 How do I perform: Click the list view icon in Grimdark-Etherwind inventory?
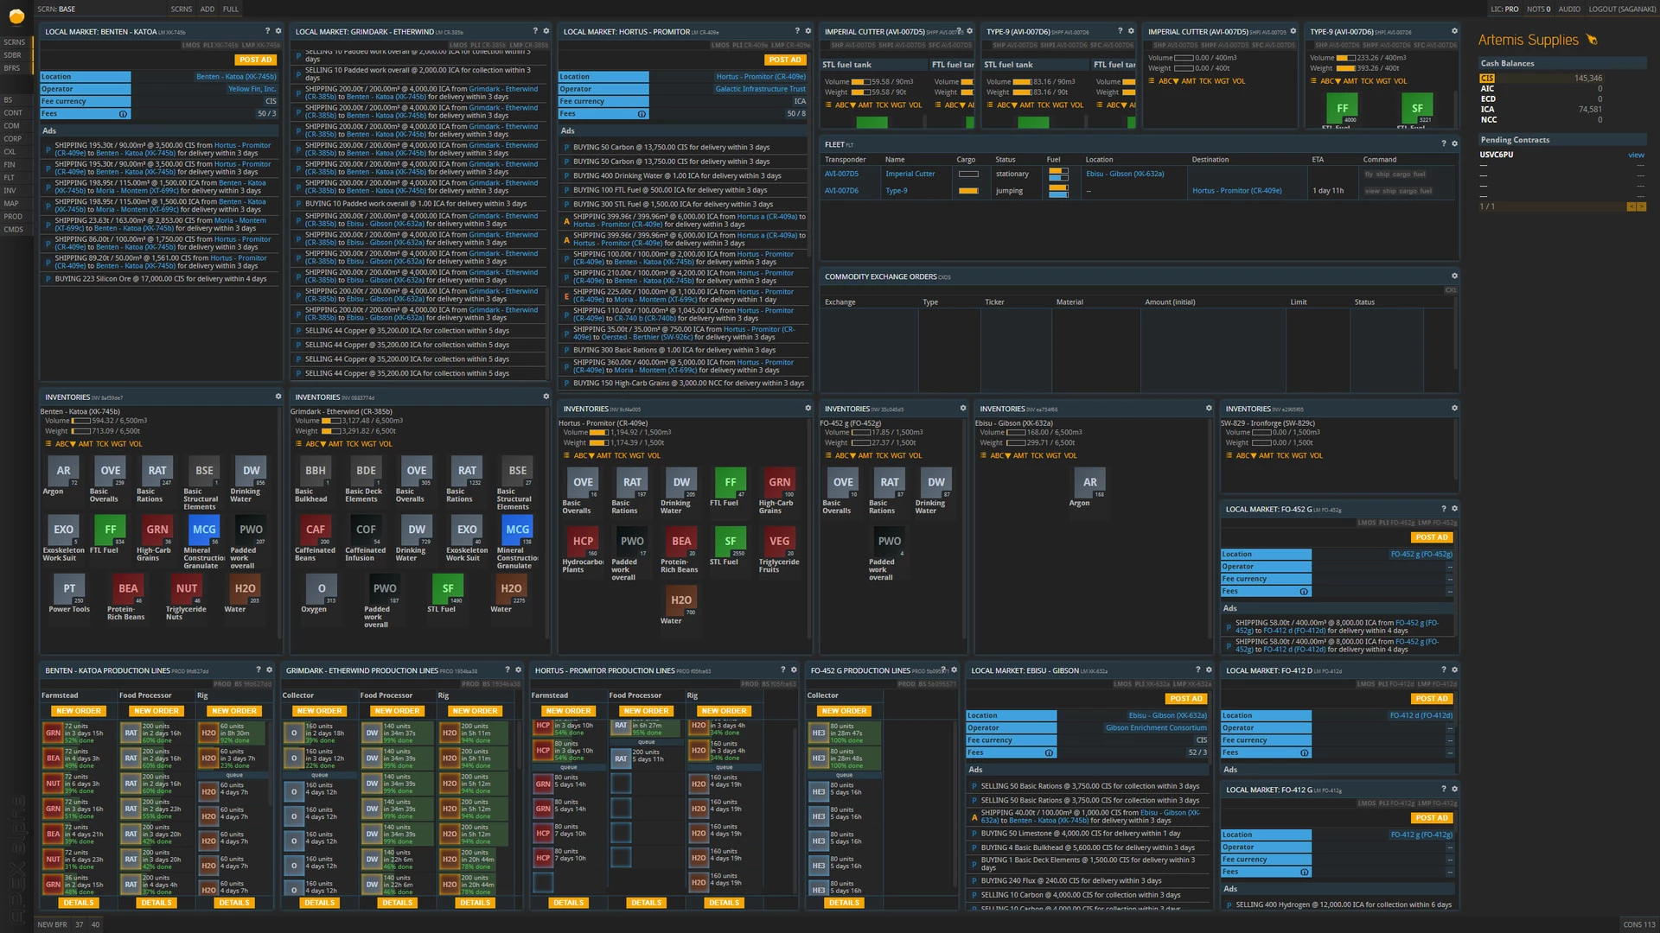point(298,444)
